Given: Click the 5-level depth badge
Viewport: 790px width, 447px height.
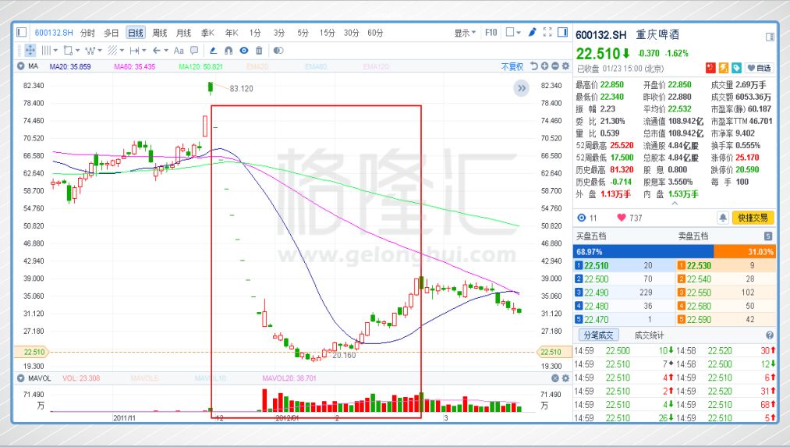Looking at the screenshot, I should point(768,236).
